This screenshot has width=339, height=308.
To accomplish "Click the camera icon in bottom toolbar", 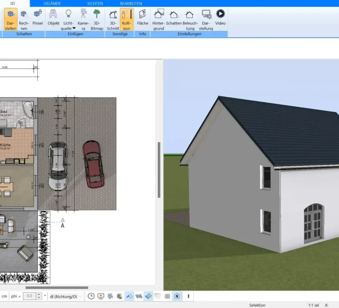I will 110,296.
